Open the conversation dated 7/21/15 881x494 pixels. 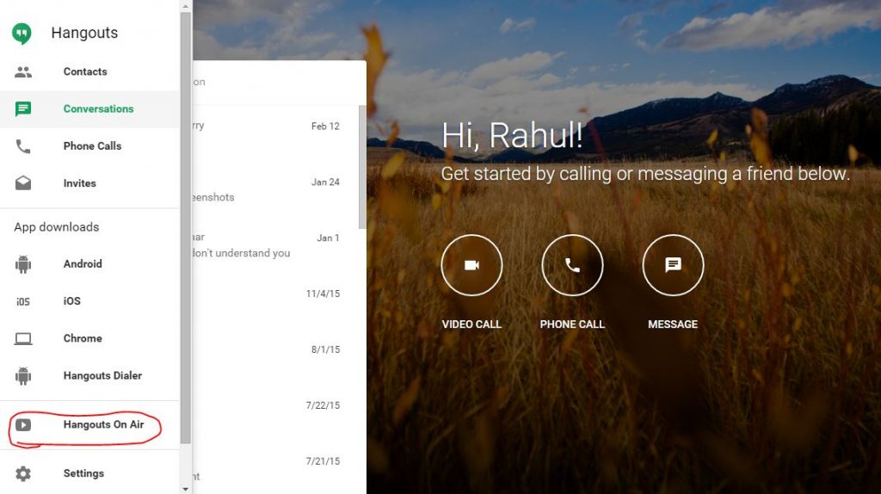coord(276,467)
